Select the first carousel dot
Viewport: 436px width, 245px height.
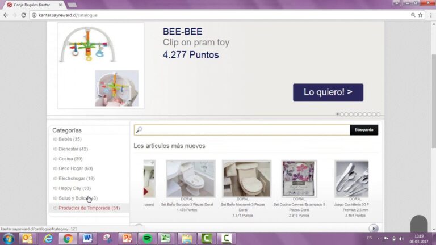pyautogui.click(x=338, y=114)
